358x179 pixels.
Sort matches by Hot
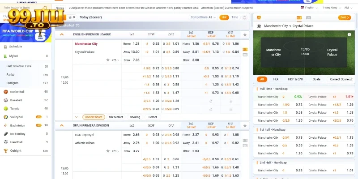pyautogui.click(x=224, y=17)
